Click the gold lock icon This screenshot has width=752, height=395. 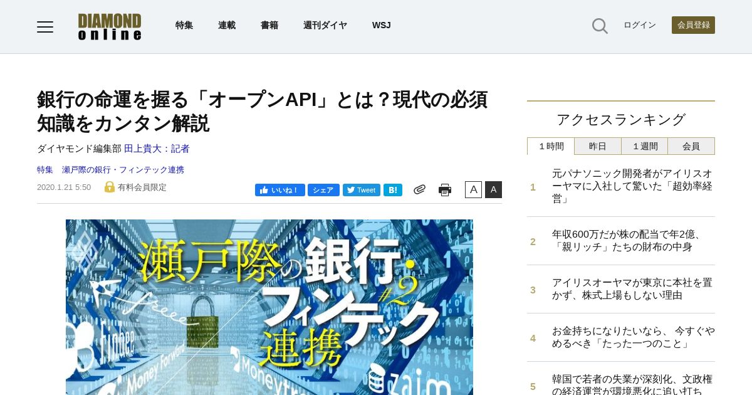point(110,187)
